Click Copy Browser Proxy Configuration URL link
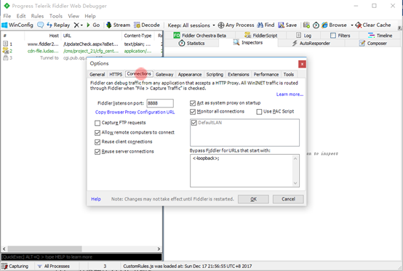The height and width of the screenshot is (271, 403). [135, 112]
